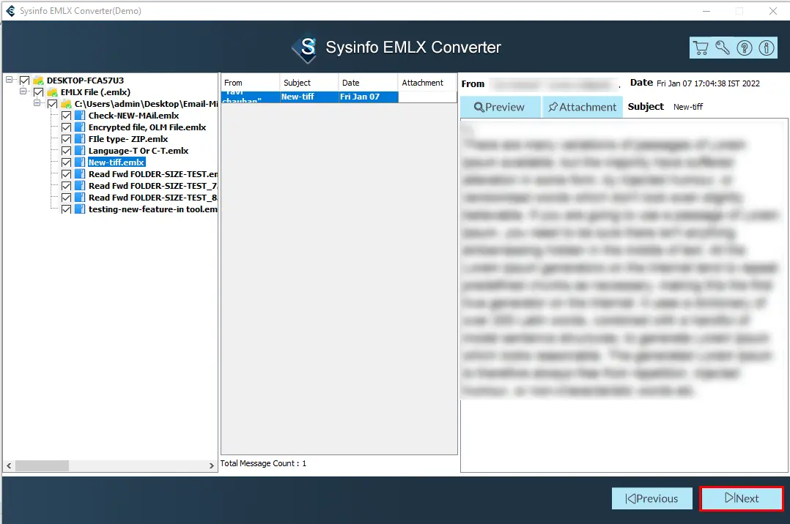Uncheck New-tiff.emlx checkbox
790x524 pixels.
[66, 162]
